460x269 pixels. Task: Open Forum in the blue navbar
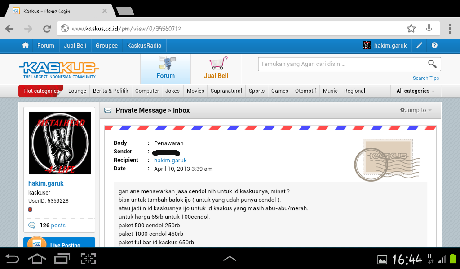coord(46,46)
